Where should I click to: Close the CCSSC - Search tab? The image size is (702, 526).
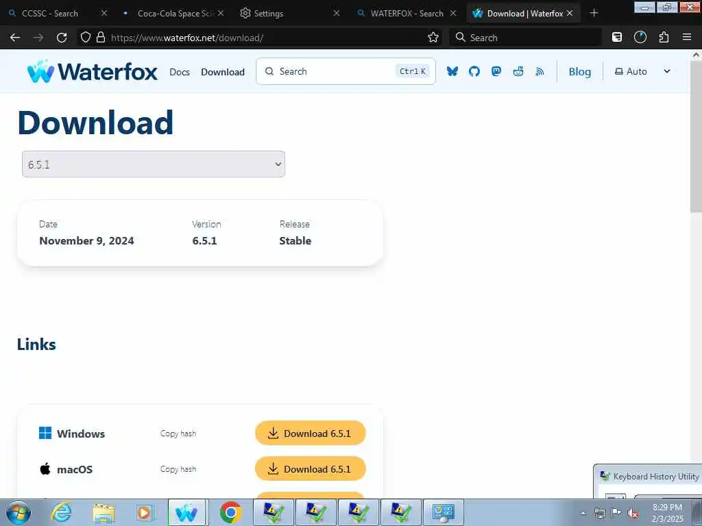104,14
